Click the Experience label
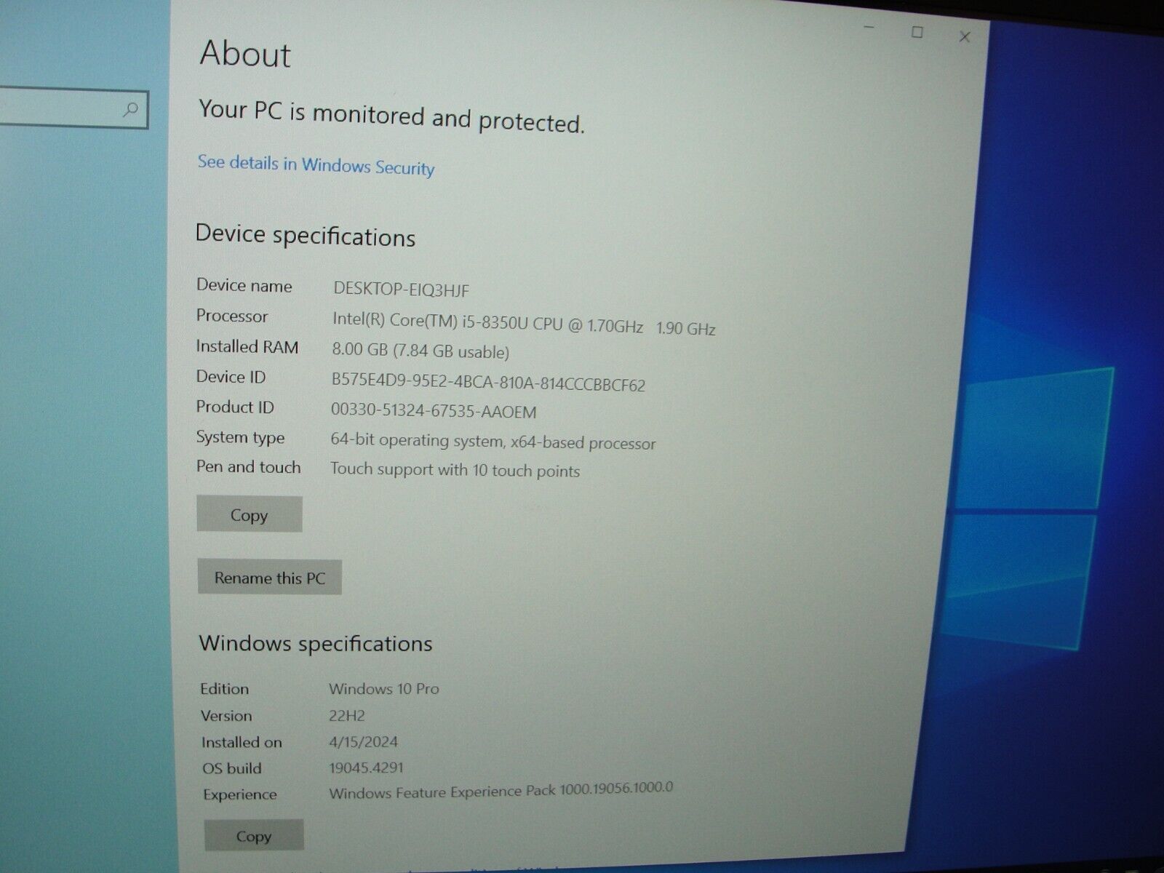 240,794
